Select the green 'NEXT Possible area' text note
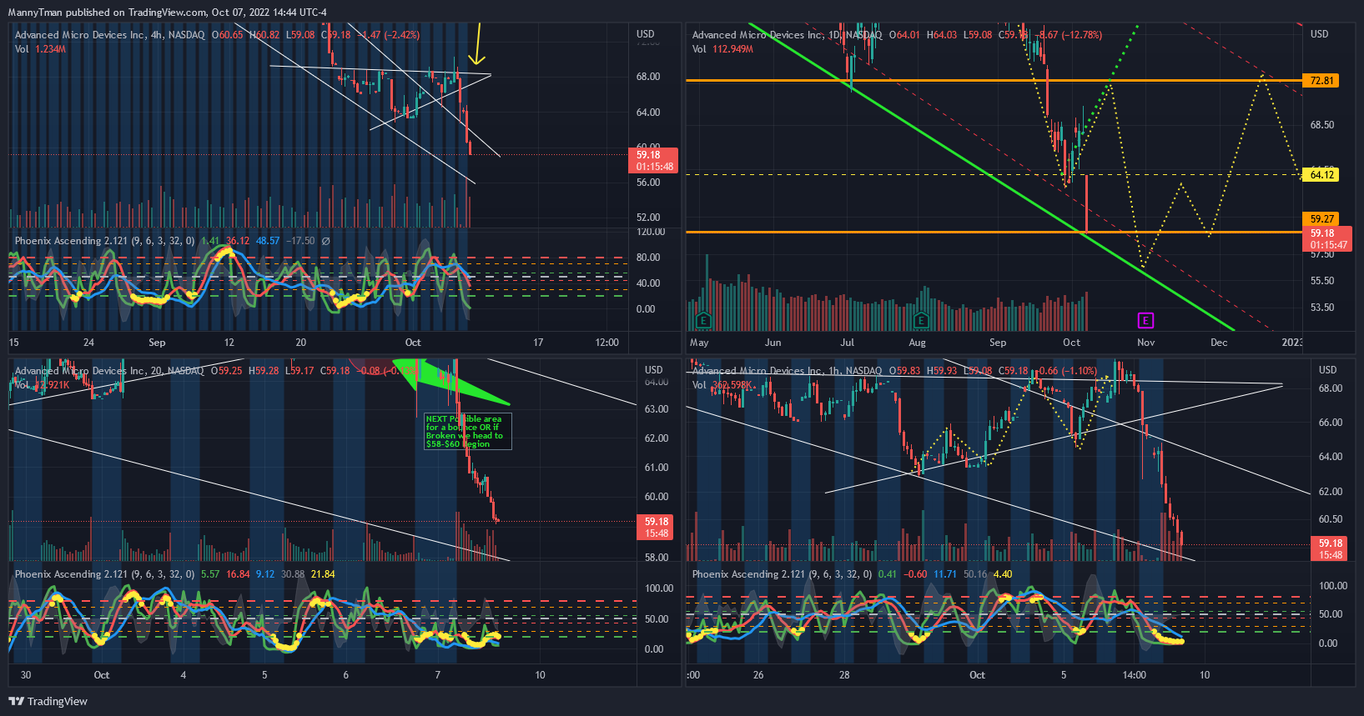Screen dimensions: 1364x716 pyautogui.click(x=467, y=432)
